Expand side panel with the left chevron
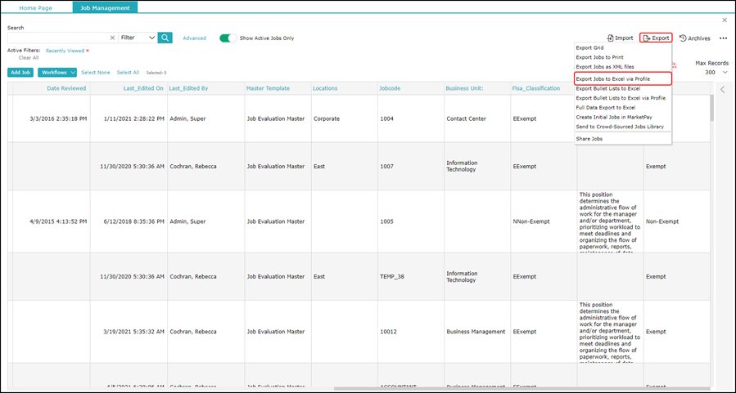Viewport: 736px width, 393px height. [x=722, y=90]
